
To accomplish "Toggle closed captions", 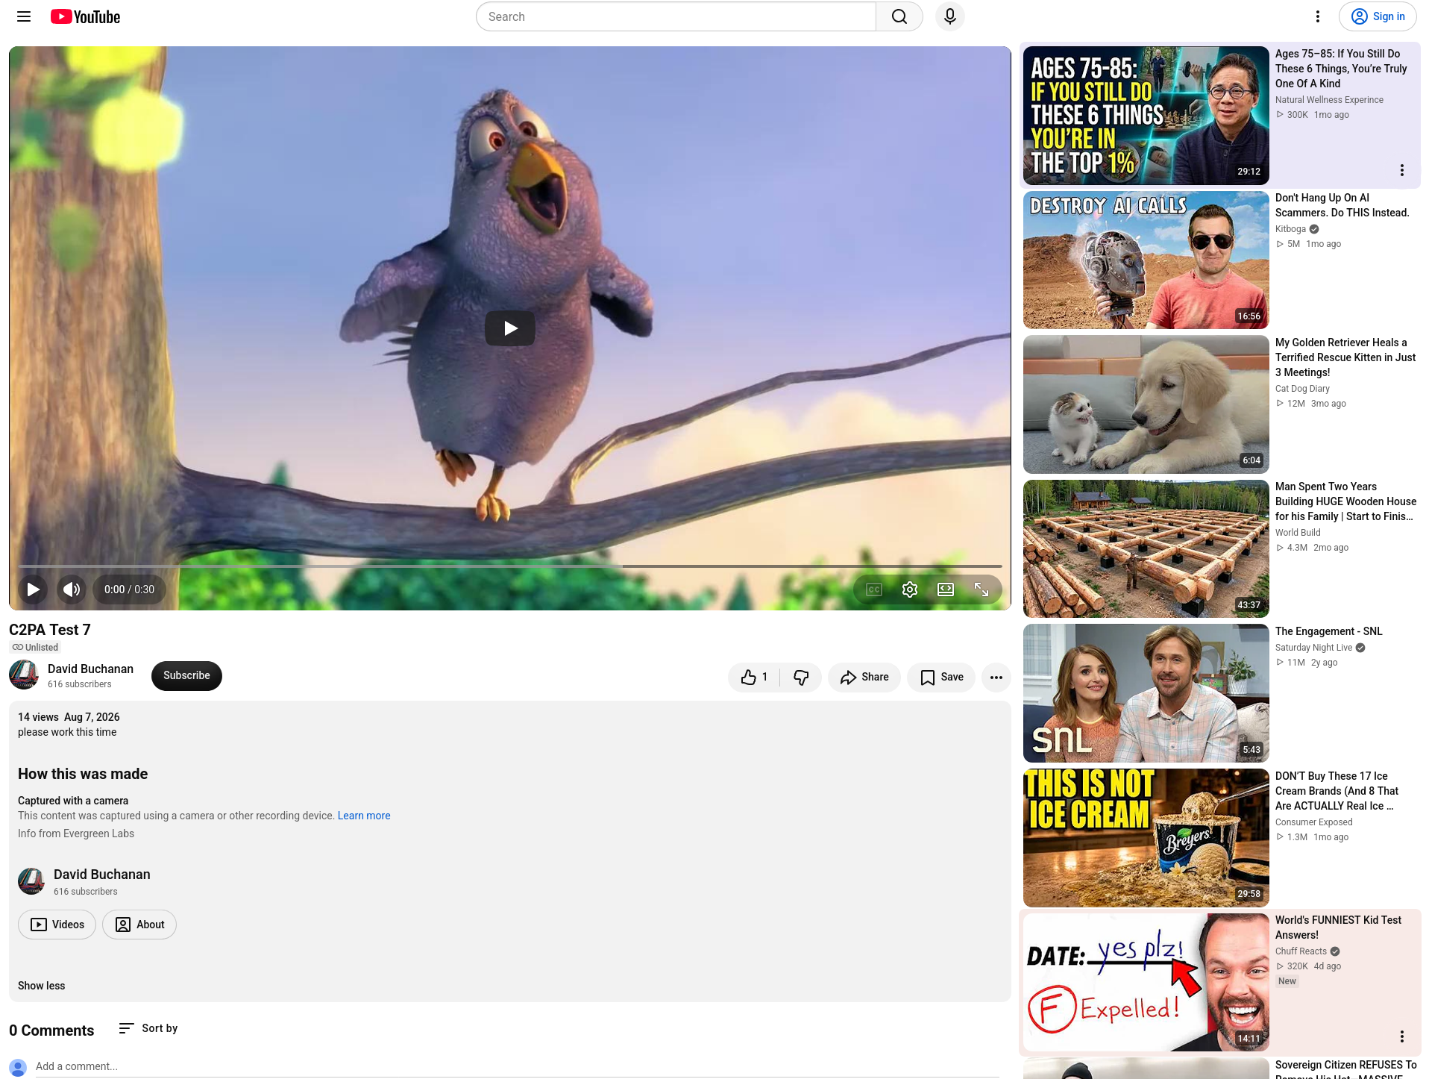I will point(874,589).
